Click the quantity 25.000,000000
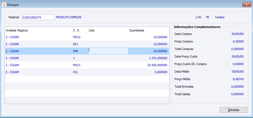The height and width of the screenshot is (118, 253). [x=157, y=65]
